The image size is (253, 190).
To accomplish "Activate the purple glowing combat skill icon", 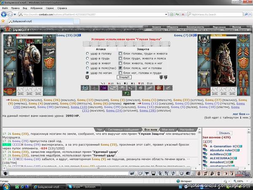I will point(103,88).
